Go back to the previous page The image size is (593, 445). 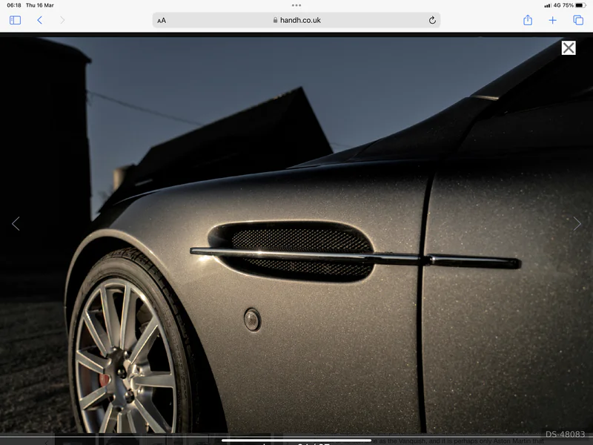(40, 20)
